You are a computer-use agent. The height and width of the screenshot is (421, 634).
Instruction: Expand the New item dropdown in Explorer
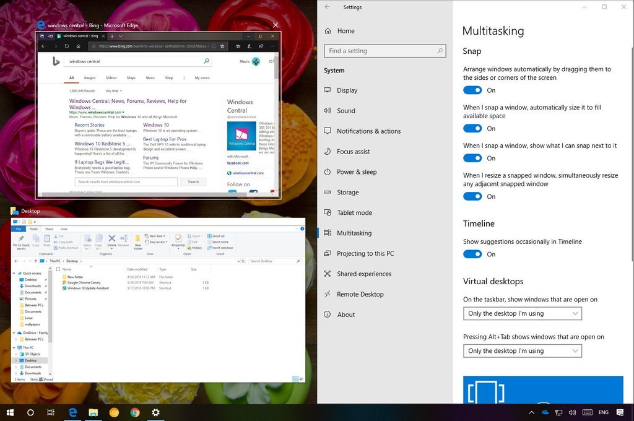[x=155, y=236]
